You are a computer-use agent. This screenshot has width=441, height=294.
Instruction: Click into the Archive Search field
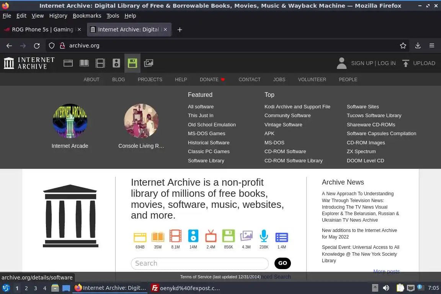(x=200, y=264)
